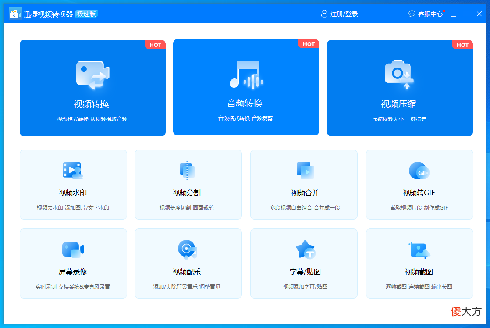Click HOT badge on 音频转换 card
Image resolution: width=490 pixels, height=328 pixels.
(309, 44)
